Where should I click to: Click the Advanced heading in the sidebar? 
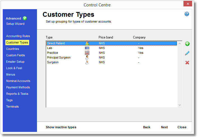coord(13,18)
